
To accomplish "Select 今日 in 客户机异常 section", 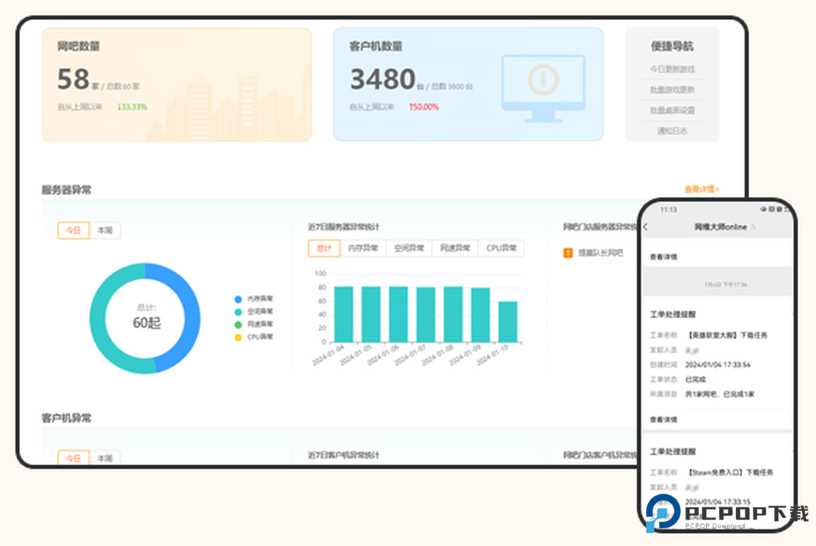I will (73, 458).
